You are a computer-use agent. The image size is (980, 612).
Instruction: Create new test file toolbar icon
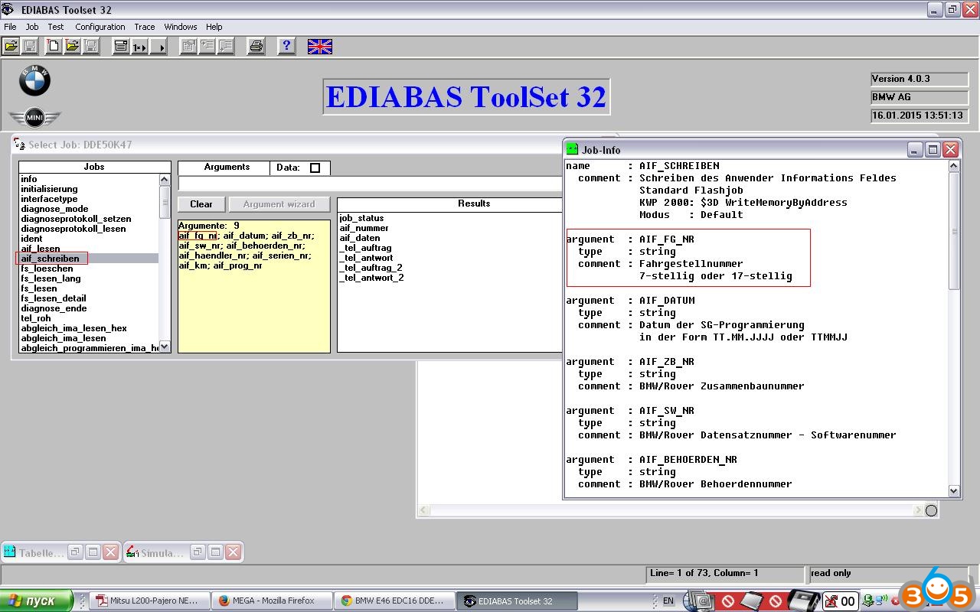[54, 47]
